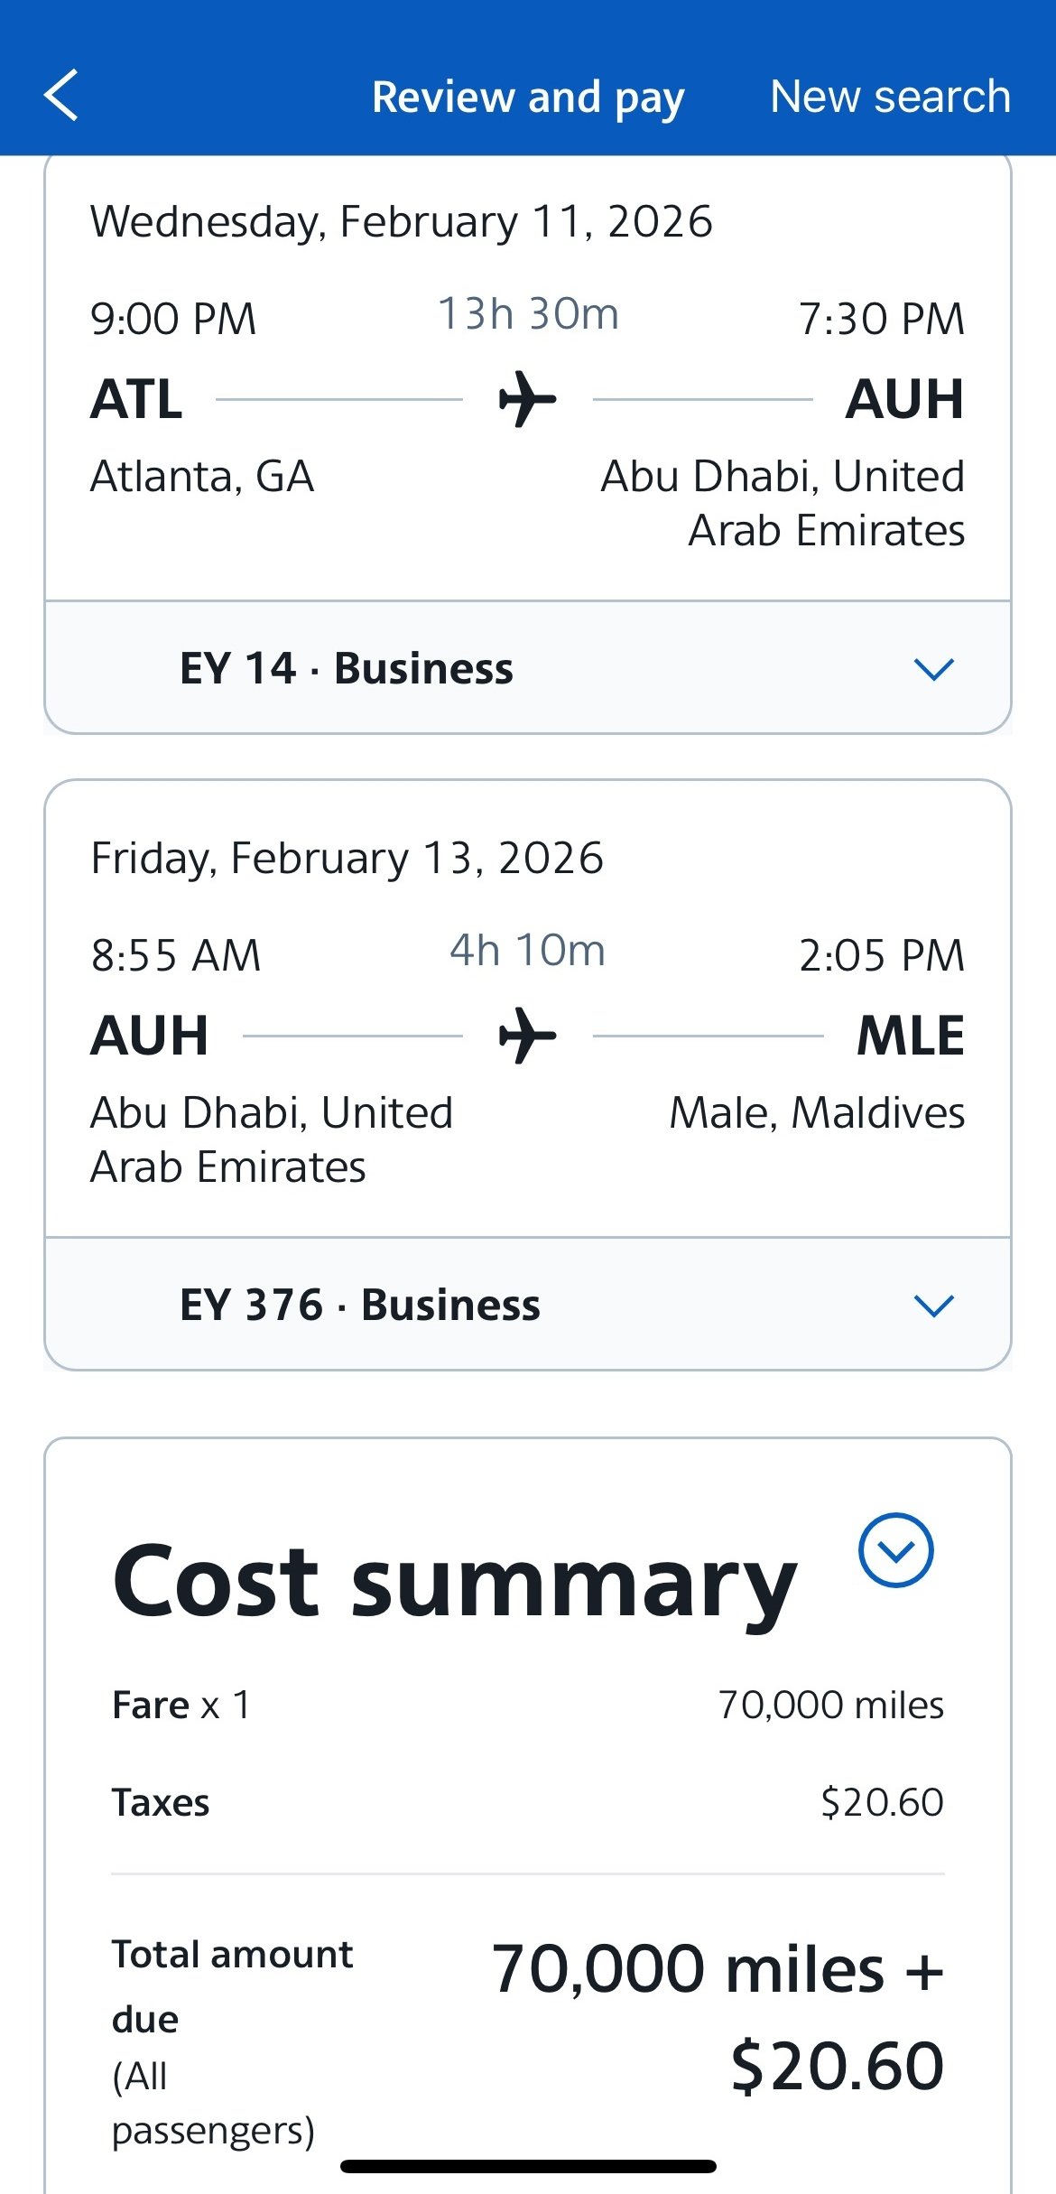Tap the Taxes $20.60 amount

click(x=882, y=1802)
